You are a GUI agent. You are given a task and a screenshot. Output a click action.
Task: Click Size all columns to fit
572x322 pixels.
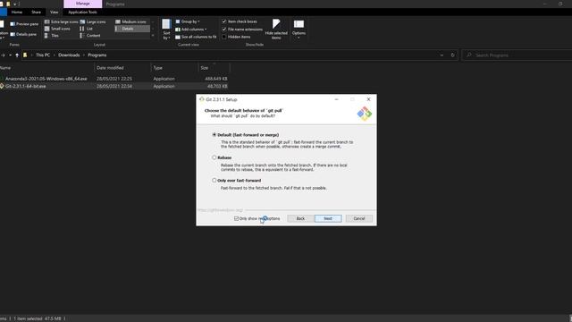click(x=196, y=37)
